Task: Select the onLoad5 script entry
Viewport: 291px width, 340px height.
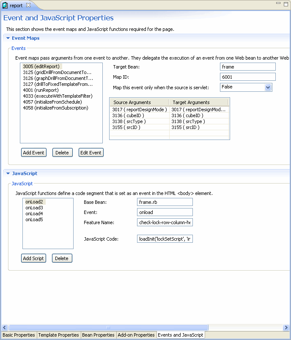Action: click(34, 219)
